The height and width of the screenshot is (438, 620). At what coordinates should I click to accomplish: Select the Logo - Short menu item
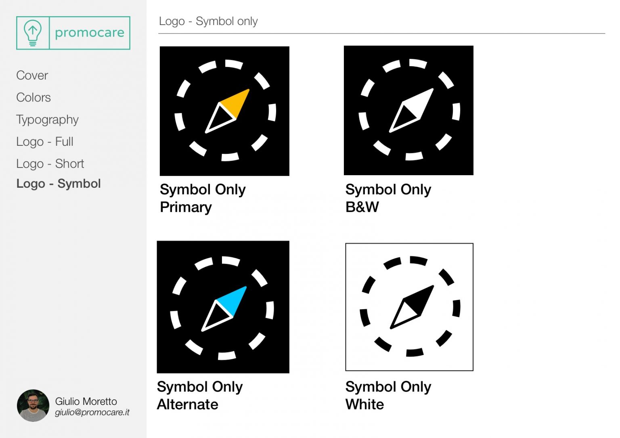(50, 163)
